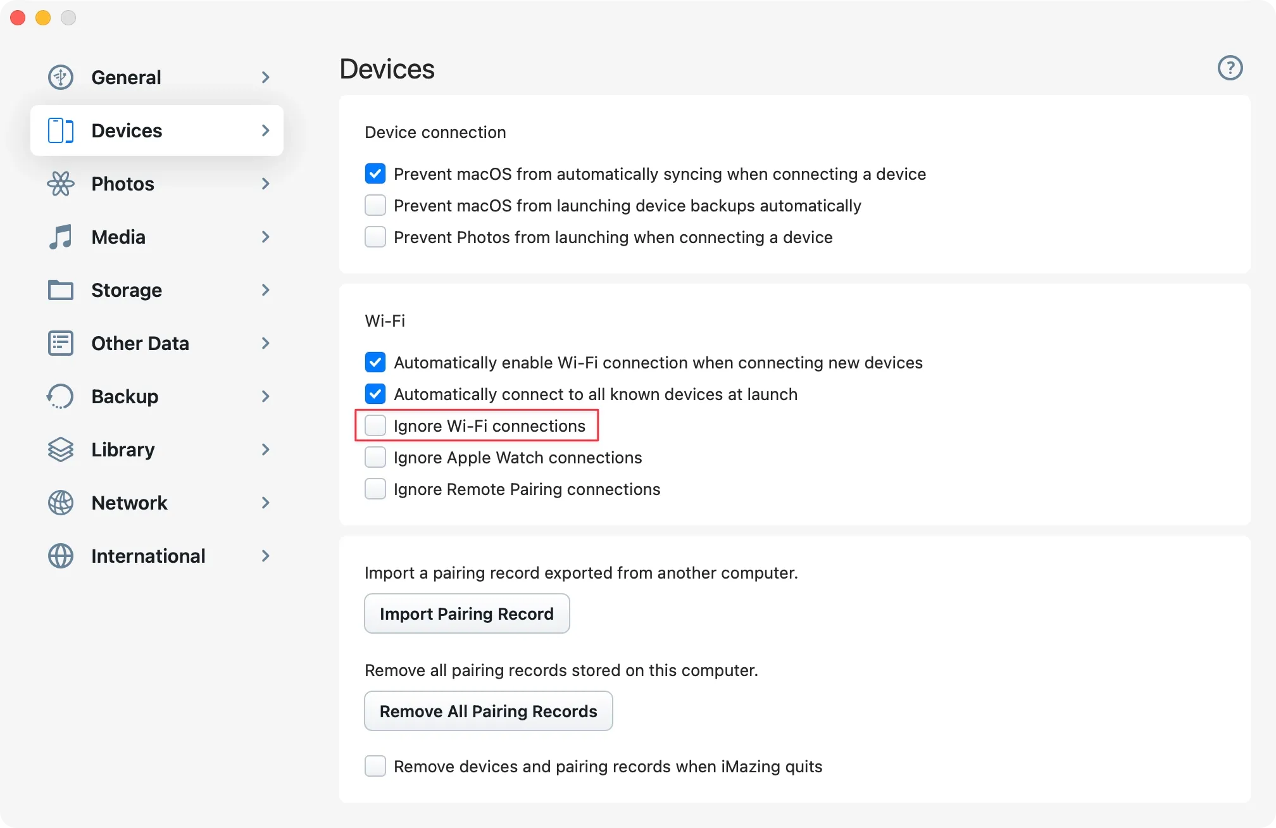
Task: Toggle Automatically connect to all known devices
Action: pyautogui.click(x=375, y=394)
